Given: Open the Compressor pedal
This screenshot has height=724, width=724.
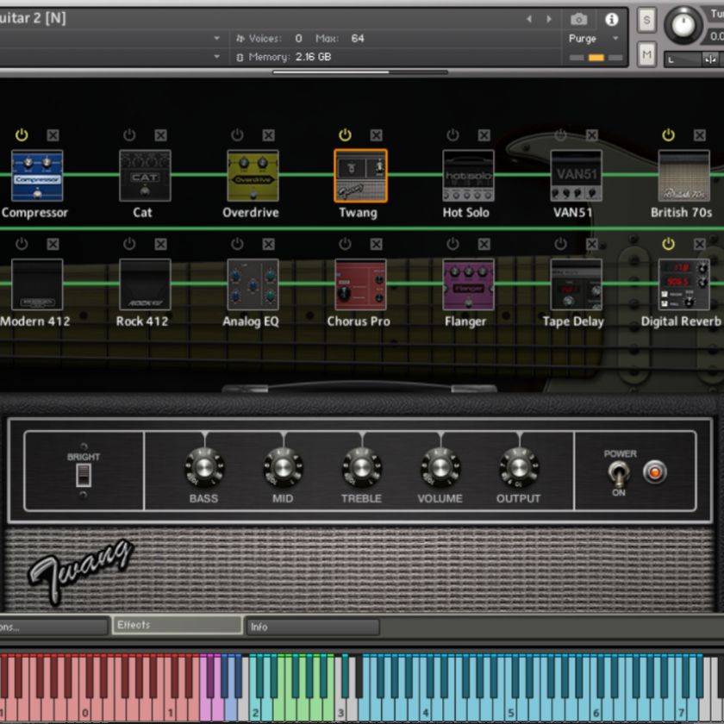Looking at the screenshot, I should coord(37,176).
